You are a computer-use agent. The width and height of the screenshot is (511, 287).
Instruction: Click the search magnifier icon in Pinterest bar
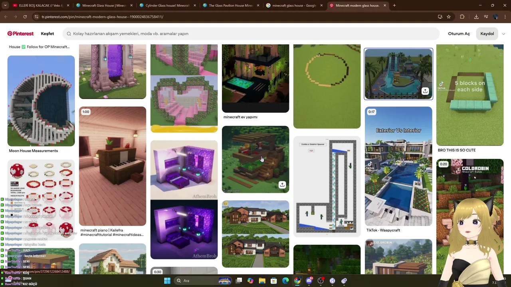tap(69, 34)
